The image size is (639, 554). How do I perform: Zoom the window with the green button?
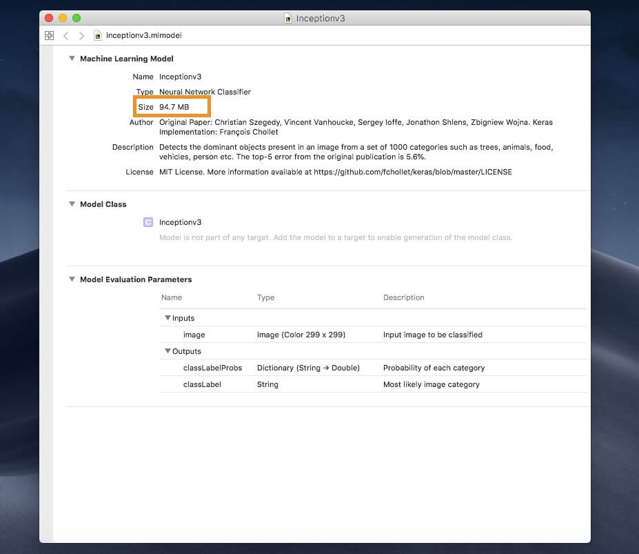point(77,18)
